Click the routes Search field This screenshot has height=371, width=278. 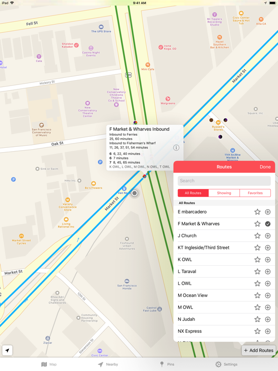[x=224, y=181]
